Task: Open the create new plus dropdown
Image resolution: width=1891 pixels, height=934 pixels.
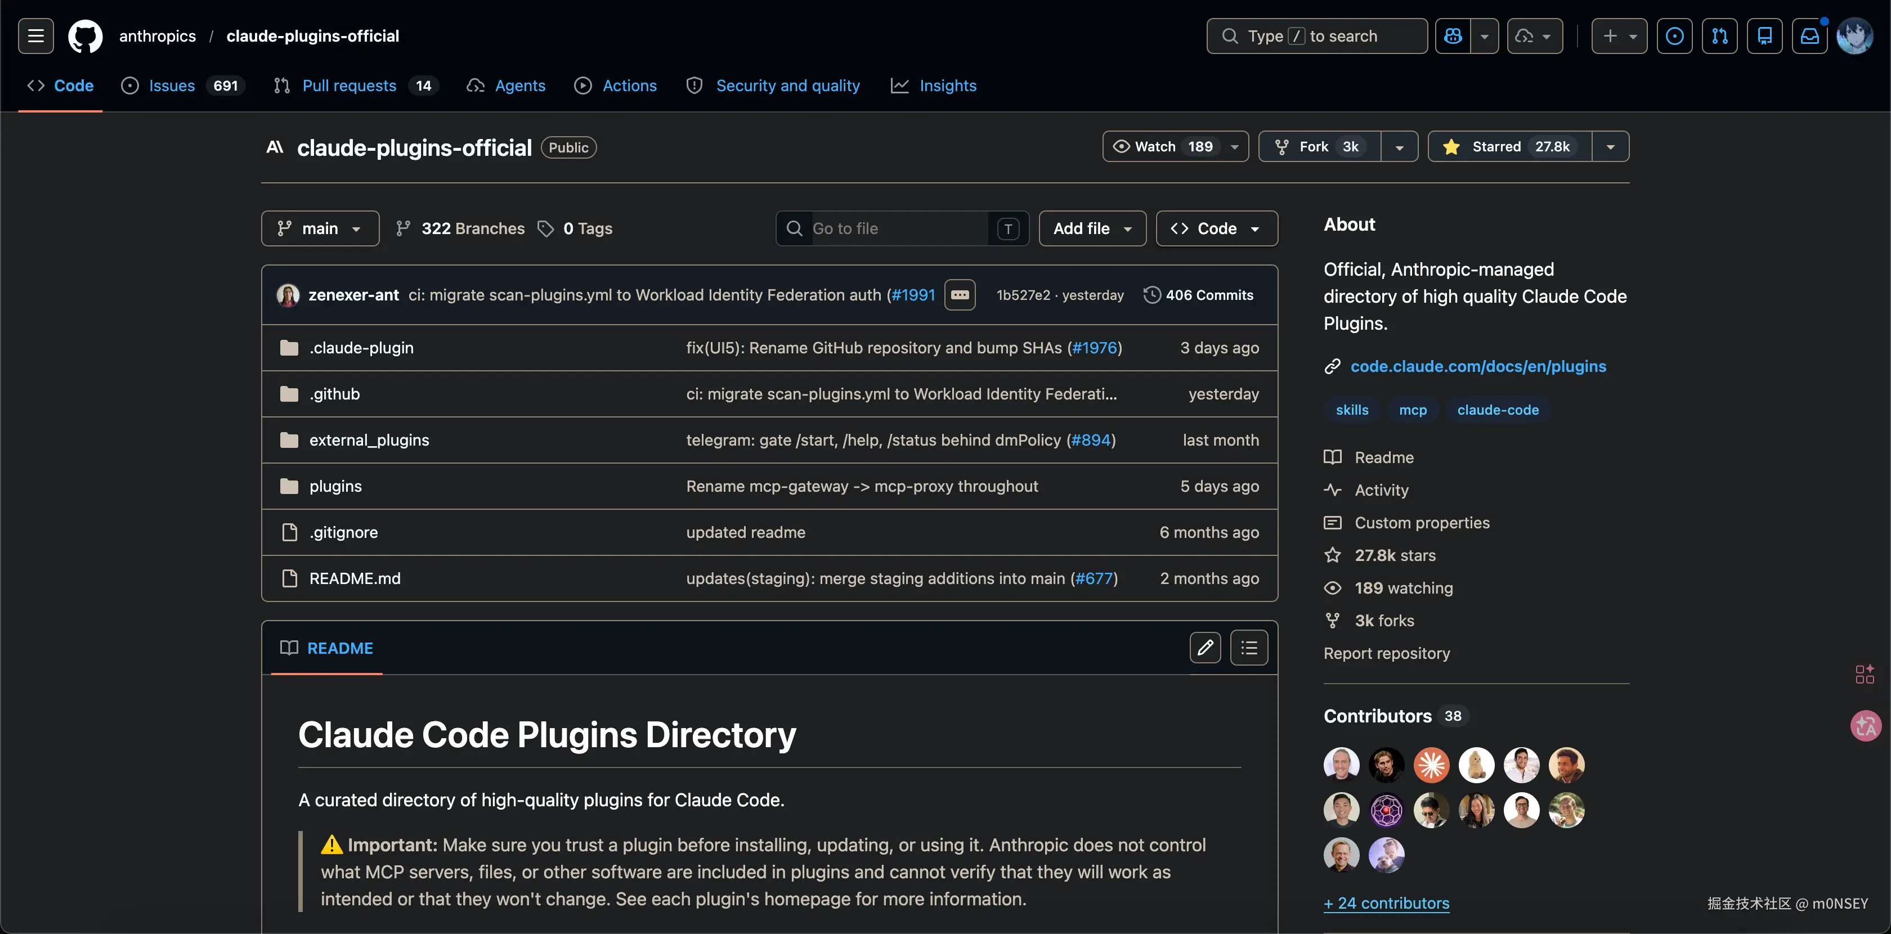Action: [x=1619, y=36]
